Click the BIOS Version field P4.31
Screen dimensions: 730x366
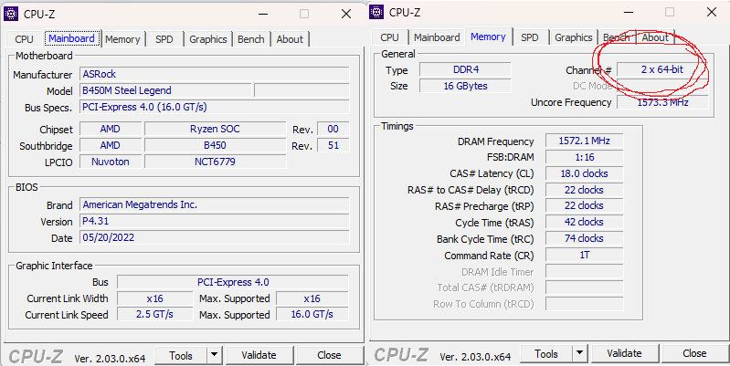[214, 221]
